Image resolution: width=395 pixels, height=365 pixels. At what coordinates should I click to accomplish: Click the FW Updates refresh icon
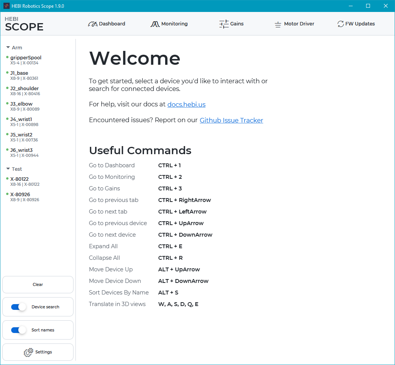coord(340,24)
